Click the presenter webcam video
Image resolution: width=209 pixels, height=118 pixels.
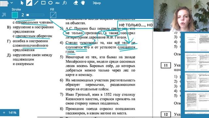(x=181, y=16)
